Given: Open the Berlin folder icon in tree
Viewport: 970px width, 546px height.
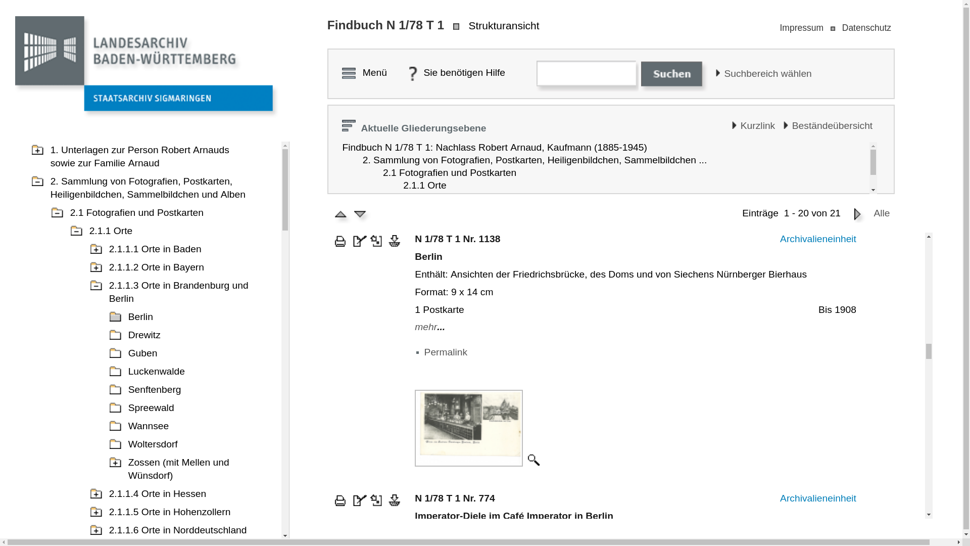Looking at the screenshot, I should (x=115, y=317).
